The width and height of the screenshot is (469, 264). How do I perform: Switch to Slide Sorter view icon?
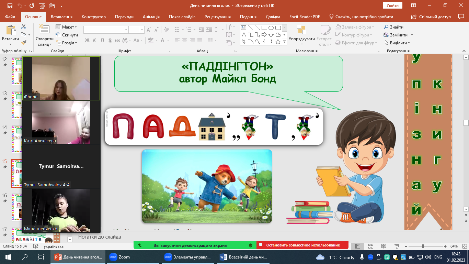coord(371,246)
